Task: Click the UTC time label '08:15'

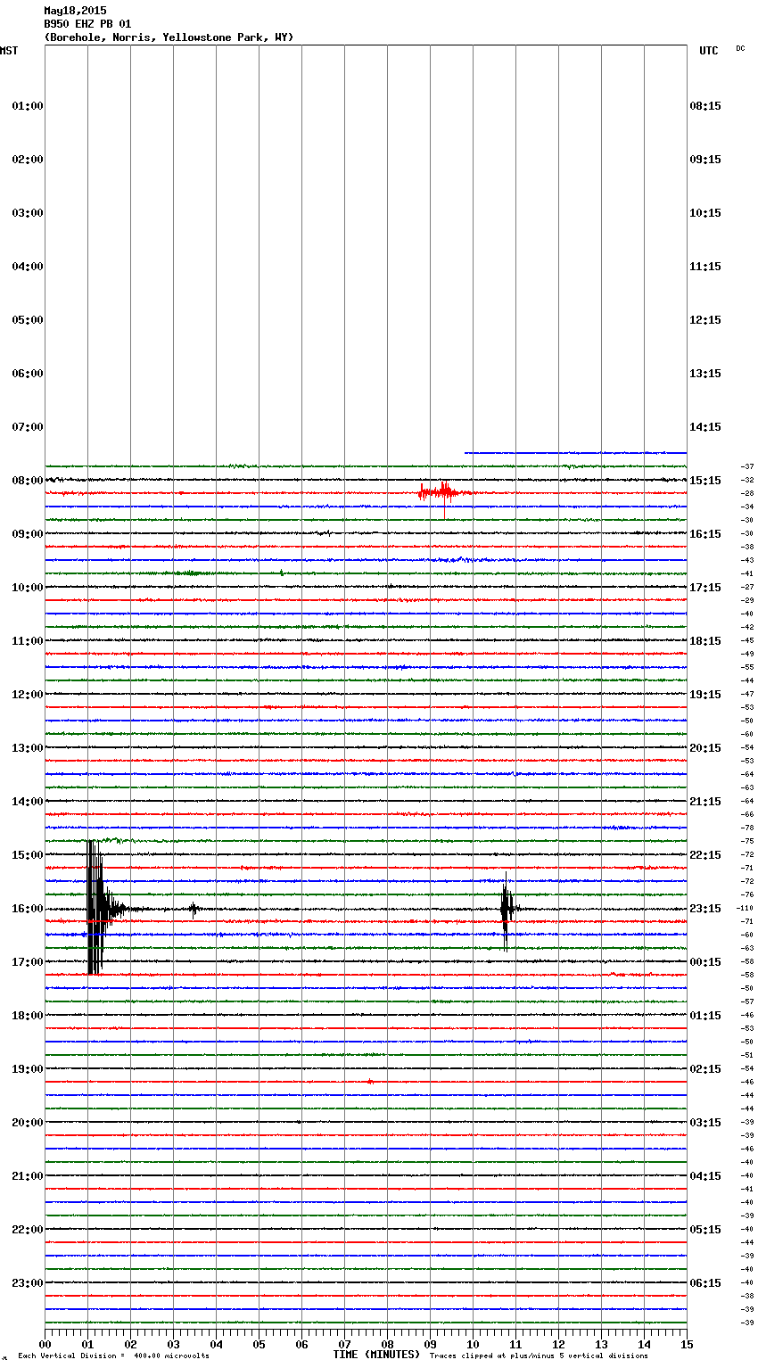Action: point(705,106)
